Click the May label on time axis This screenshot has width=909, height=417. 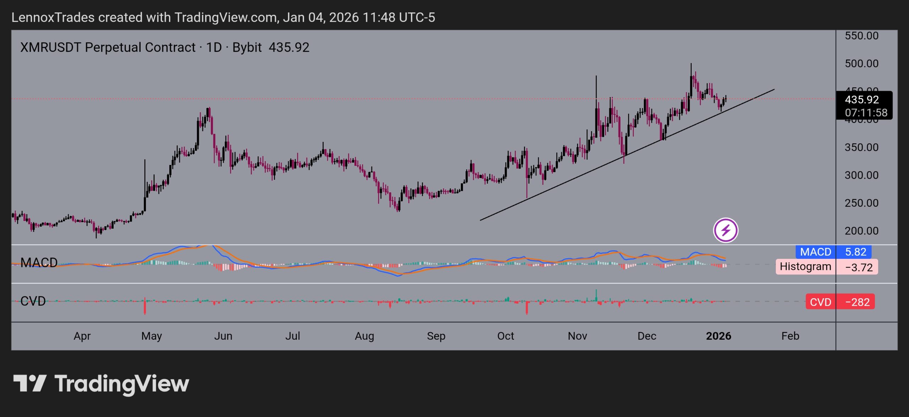click(x=152, y=336)
